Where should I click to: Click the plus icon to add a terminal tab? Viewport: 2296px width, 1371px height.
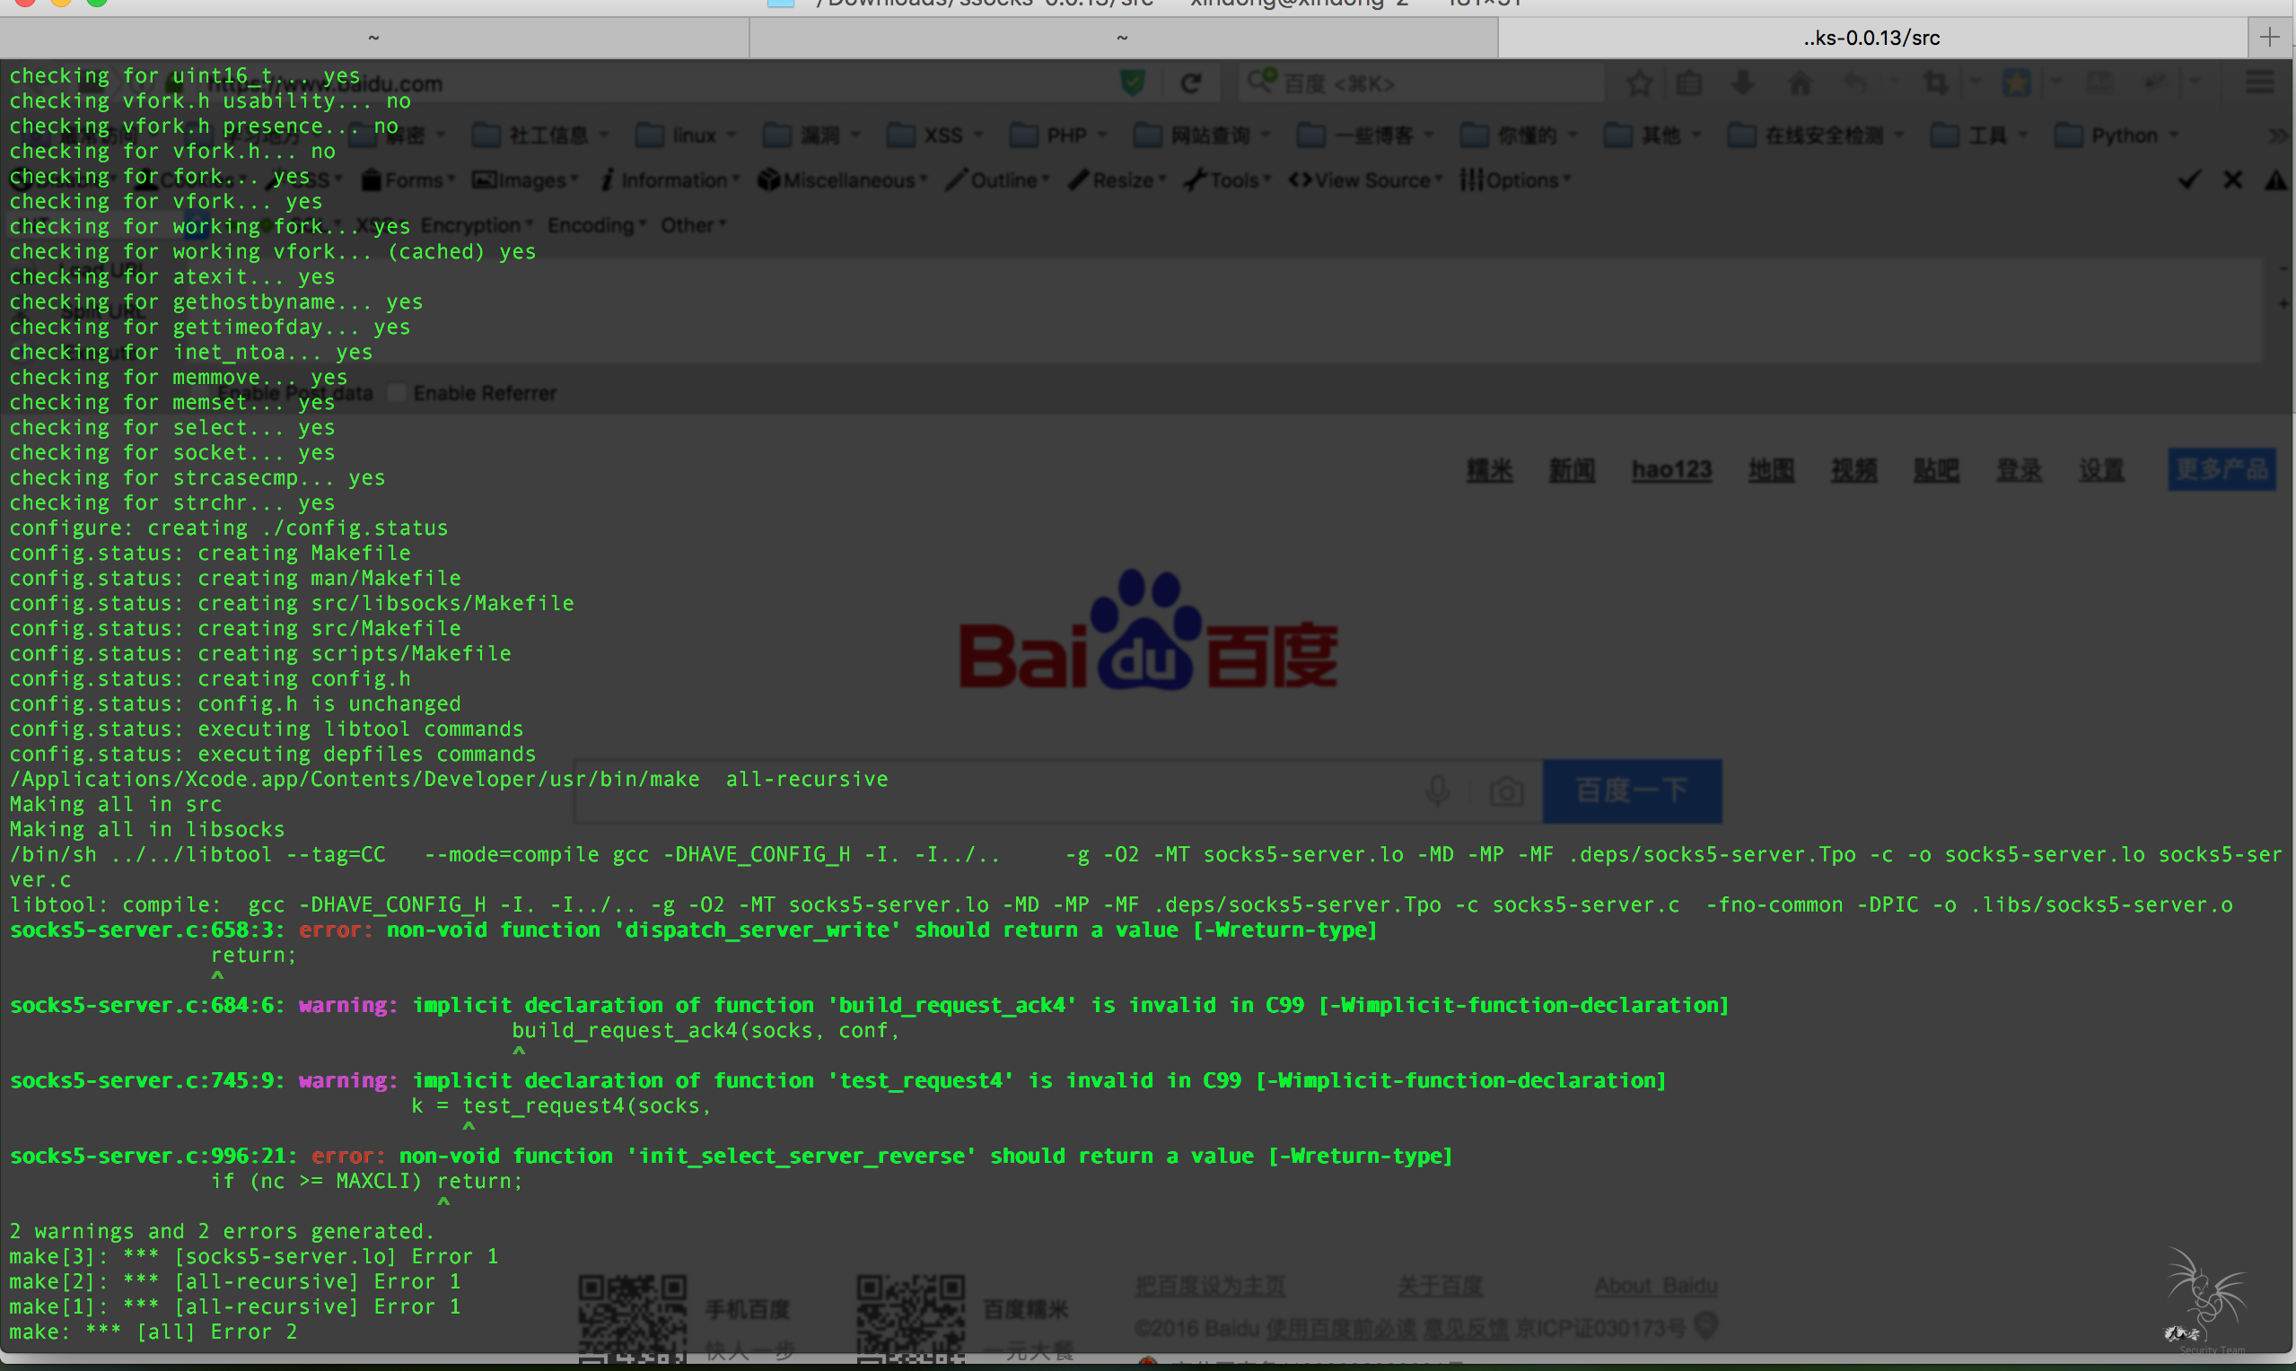[x=2269, y=37]
